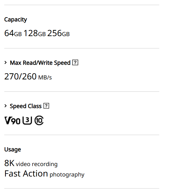Click the large 8K usage text
This screenshot has width=175, height=192.
[9, 163]
